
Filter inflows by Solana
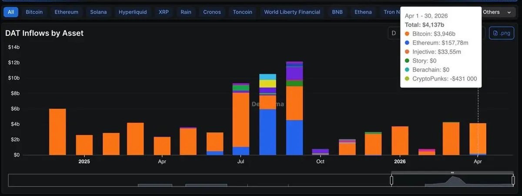tap(98, 12)
